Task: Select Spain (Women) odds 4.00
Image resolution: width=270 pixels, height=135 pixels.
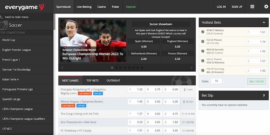Action: click(x=144, y=47)
